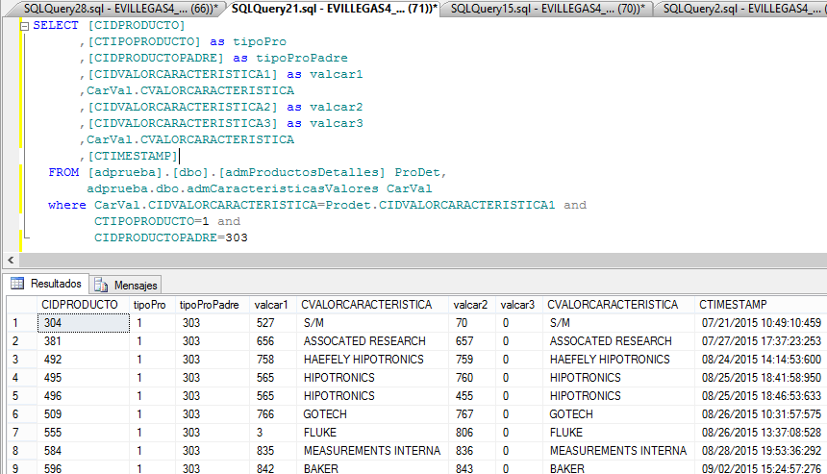Select results row number 1 header
This screenshot has width=827, height=474.
pos(21,323)
